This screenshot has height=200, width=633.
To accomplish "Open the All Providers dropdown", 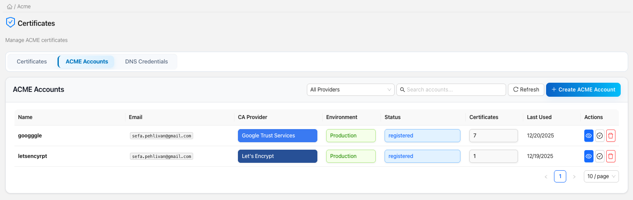I will tap(350, 90).
